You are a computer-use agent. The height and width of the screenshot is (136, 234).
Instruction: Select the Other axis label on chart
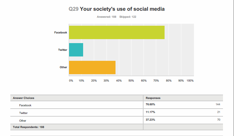pyautogui.click(x=63, y=67)
